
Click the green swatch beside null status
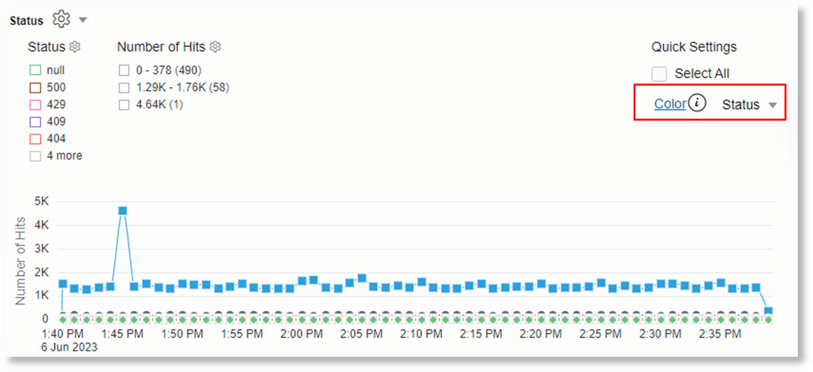(x=35, y=70)
